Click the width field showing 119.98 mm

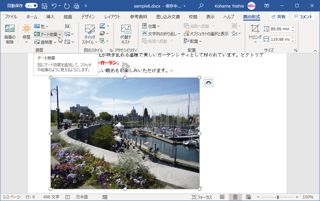[x=280, y=40]
